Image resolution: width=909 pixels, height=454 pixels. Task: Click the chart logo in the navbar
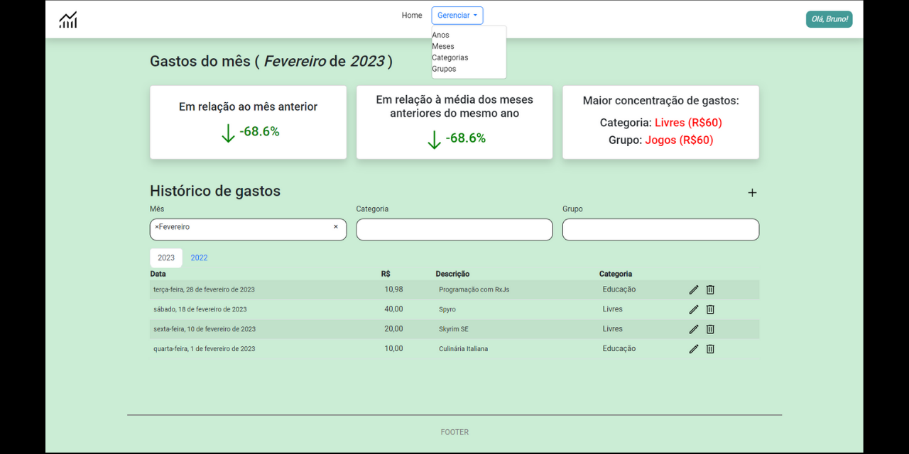coord(67,19)
